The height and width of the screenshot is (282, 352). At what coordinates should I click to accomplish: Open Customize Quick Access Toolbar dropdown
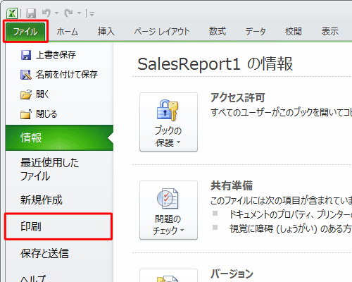92,14
